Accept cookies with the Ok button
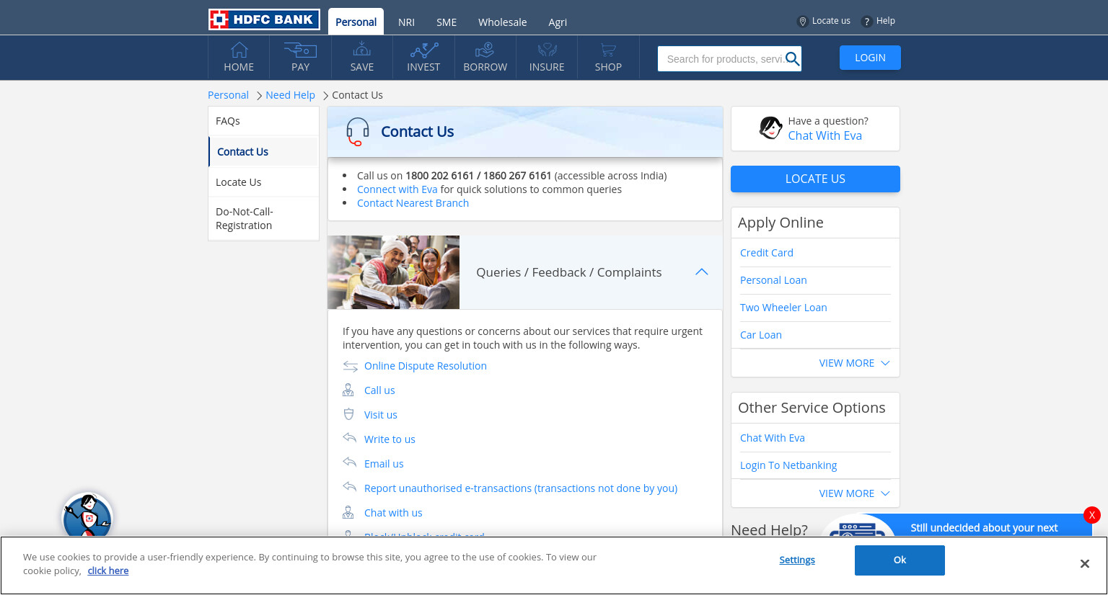Image resolution: width=1108 pixels, height=595 pixels. pyautogui.click(x=900, y=560)
